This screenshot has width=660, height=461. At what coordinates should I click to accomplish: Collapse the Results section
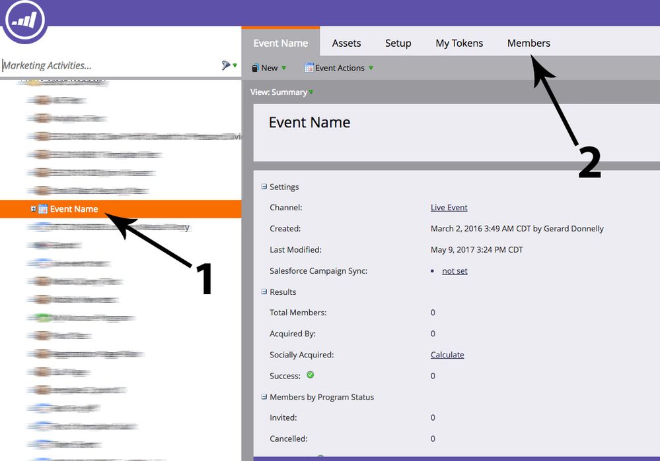coord(264,292)
